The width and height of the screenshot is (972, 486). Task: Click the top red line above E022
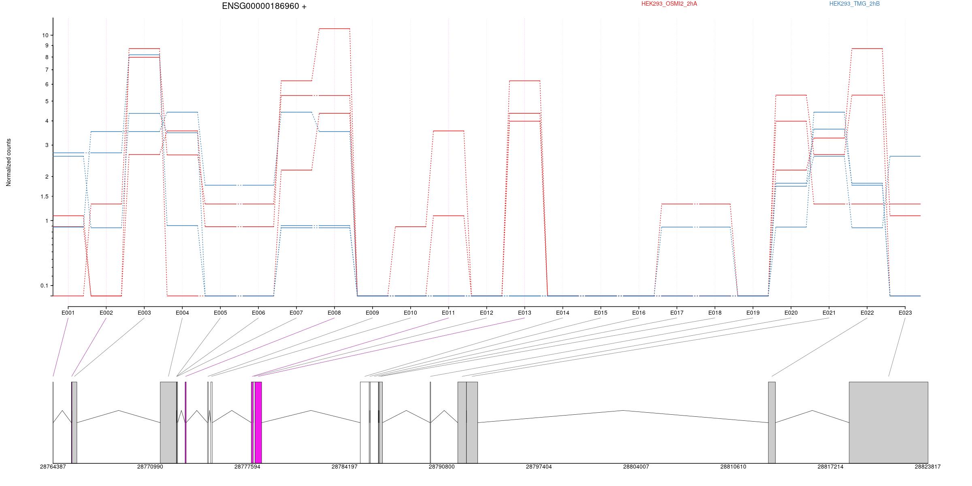click(x=867, y=49)
